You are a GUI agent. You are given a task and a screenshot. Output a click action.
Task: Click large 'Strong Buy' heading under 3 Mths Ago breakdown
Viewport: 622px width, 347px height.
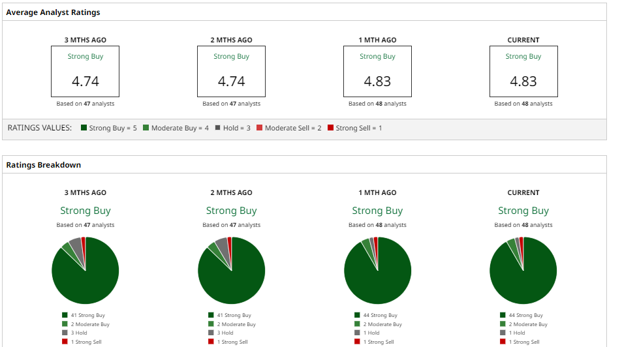[86, 211]
